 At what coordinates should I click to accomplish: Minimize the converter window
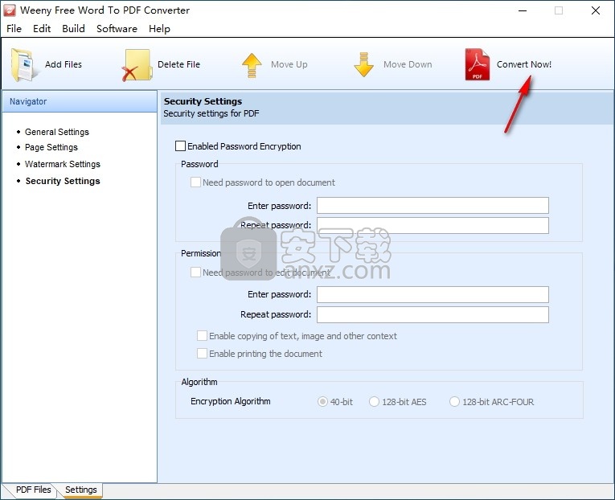pos(523,10)
